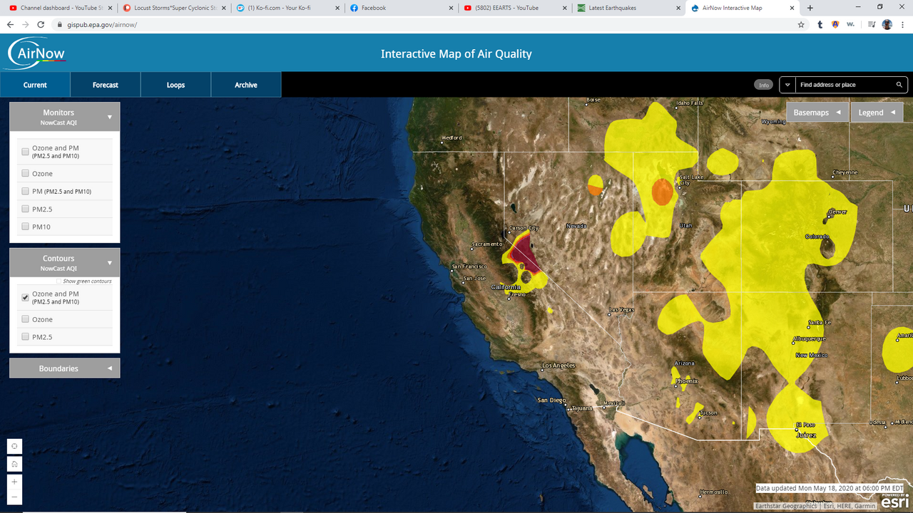The image size is (913, 513).
Task: Toggle Show green contours checkbox
Action: 59,281
